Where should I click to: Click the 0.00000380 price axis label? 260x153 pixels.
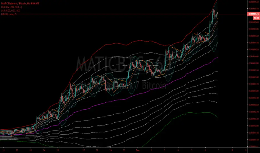pos(254,63)
